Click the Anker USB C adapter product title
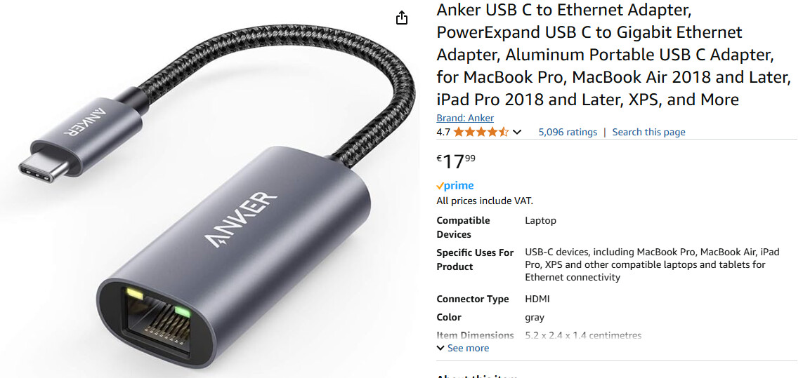 [614, 54]
